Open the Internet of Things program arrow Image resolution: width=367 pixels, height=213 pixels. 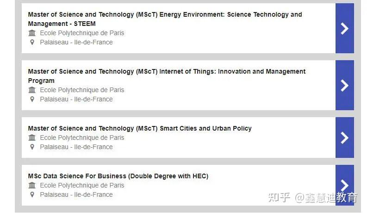coord(344,85)
